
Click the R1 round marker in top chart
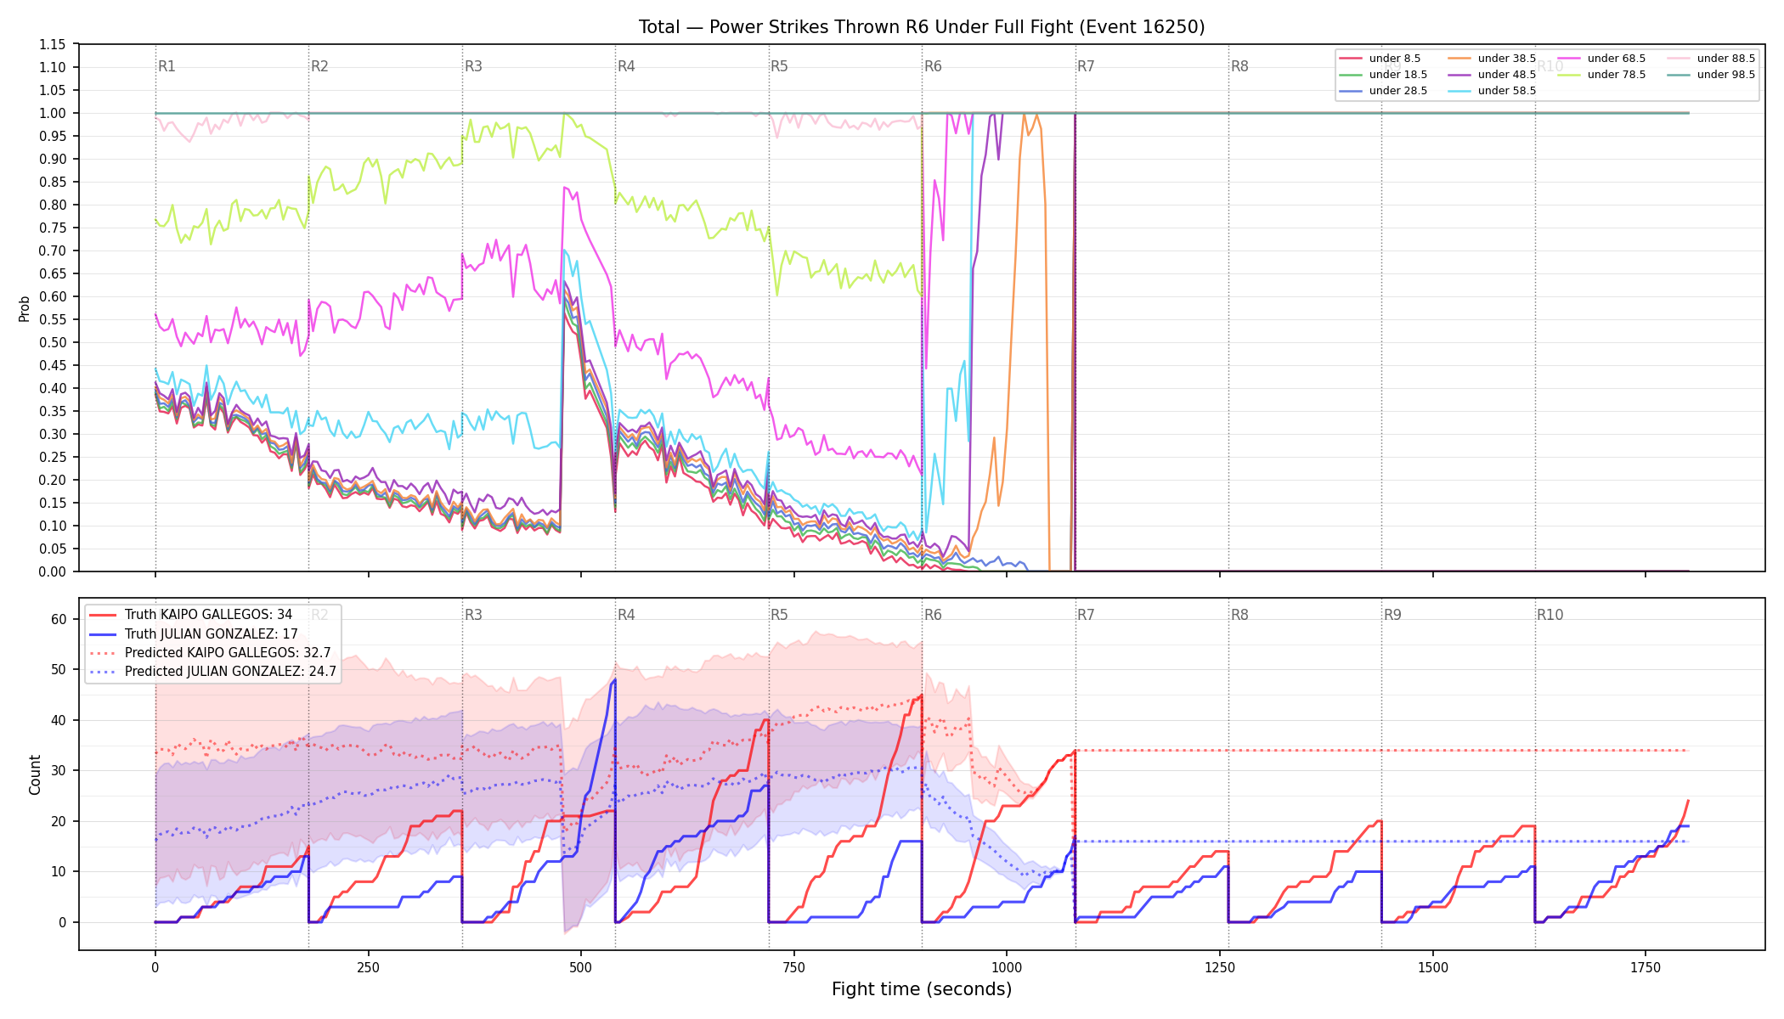[167, 66]
